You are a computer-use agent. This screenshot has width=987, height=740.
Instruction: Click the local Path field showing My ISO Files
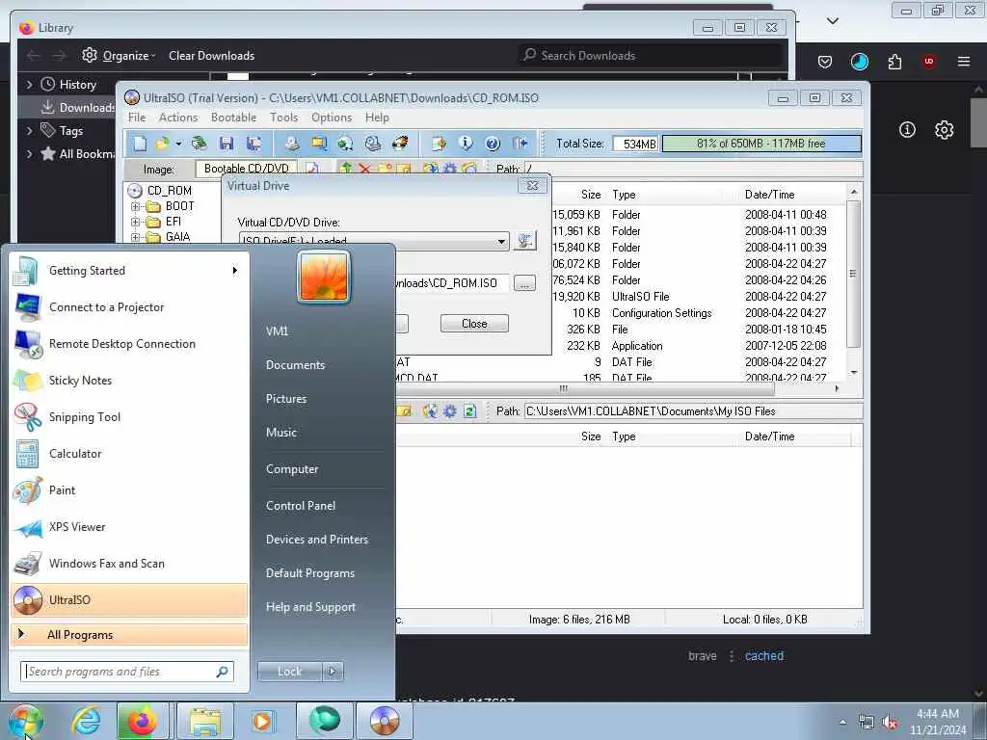[693, 411]
